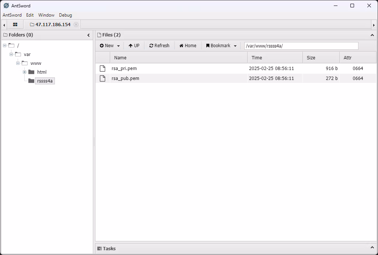Click rsa_pri.pem attribute 0664
This screenshot has width=378, height=255.
click(x=358, y=69)
